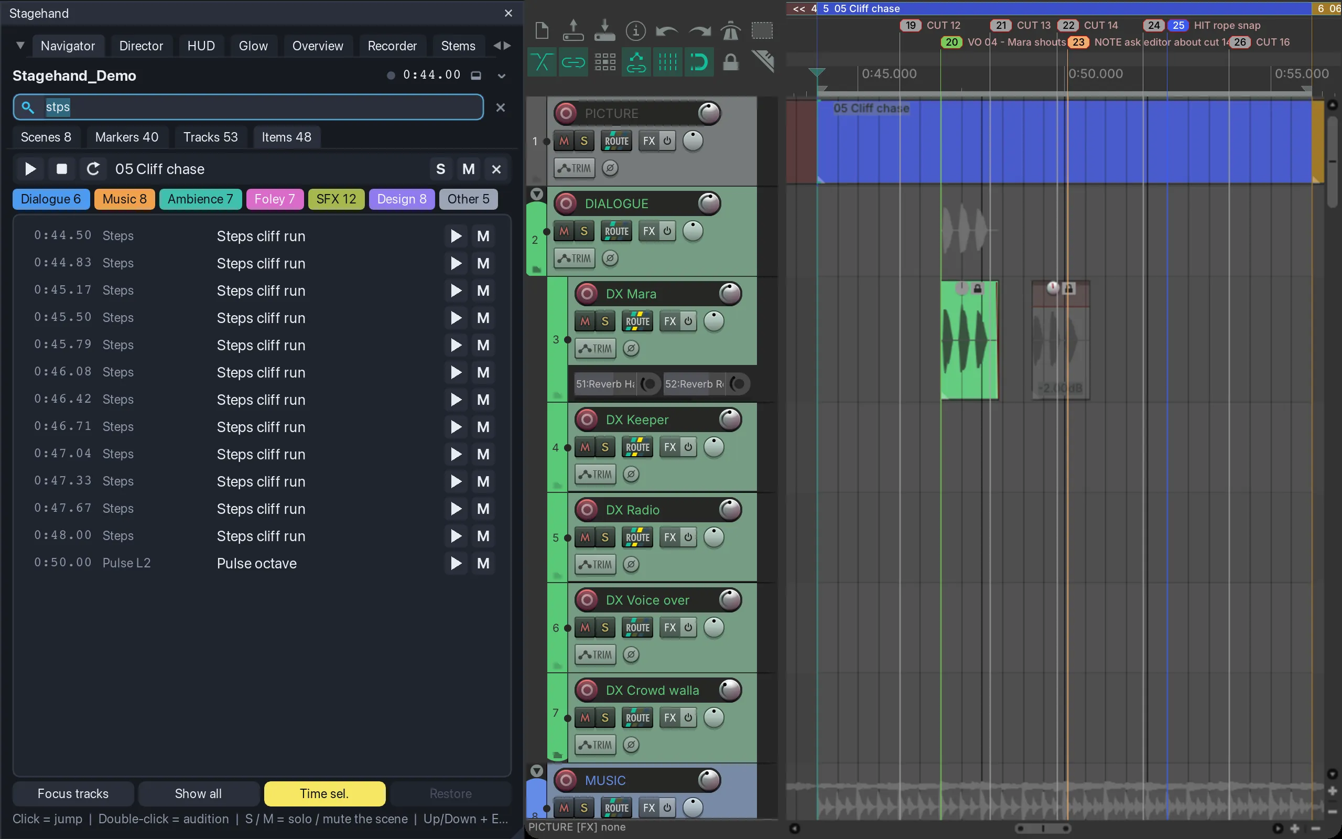Click the Show all button
The width and height of the screenshot is (1342, 839).
point(199,793)
